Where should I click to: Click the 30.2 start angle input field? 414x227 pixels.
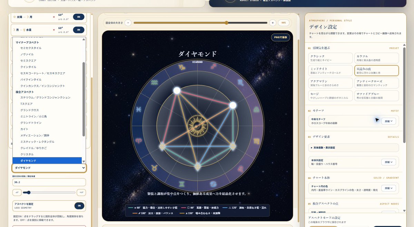[49, 182]
